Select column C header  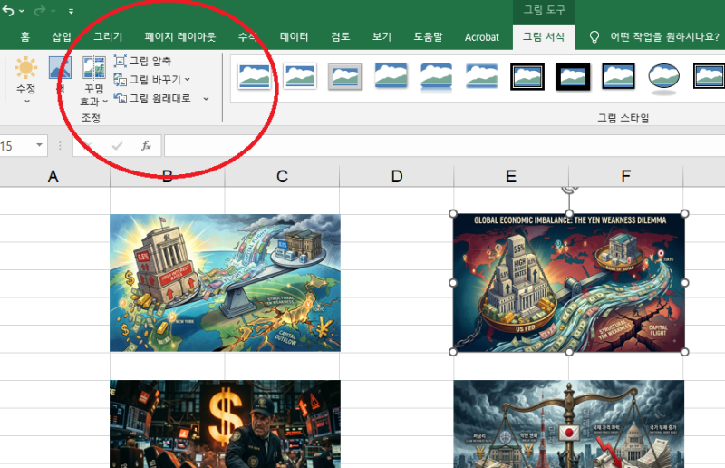[x=282, y=176]
